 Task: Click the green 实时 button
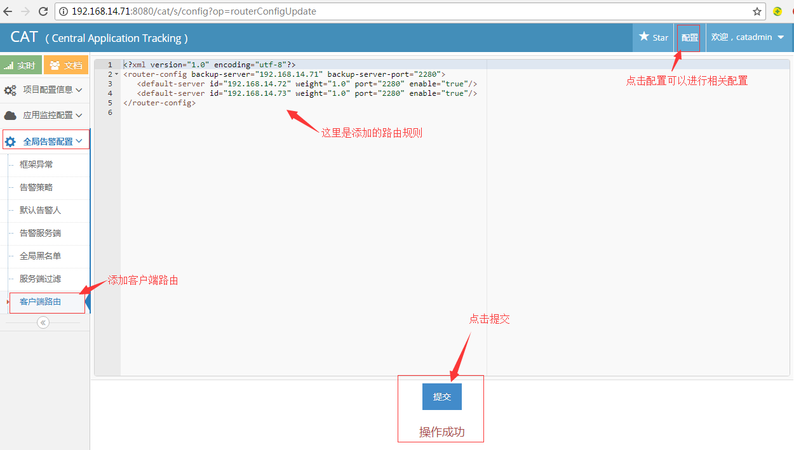pyautogui.click(x=21, y=65)
